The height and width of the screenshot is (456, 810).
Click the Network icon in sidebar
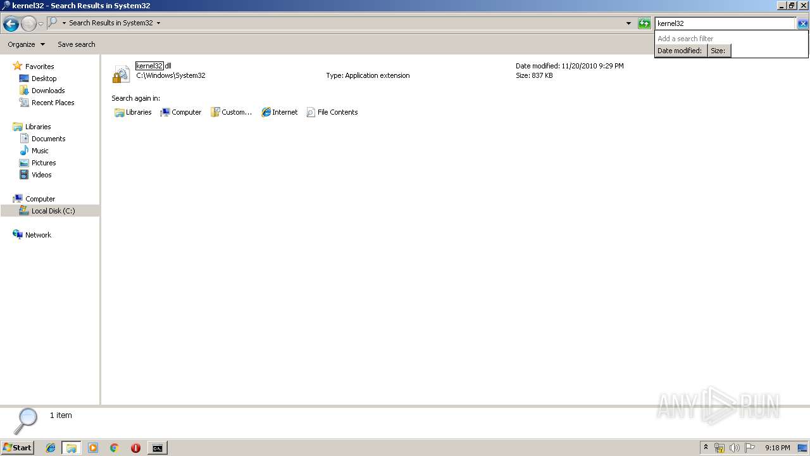click(18, 234)
